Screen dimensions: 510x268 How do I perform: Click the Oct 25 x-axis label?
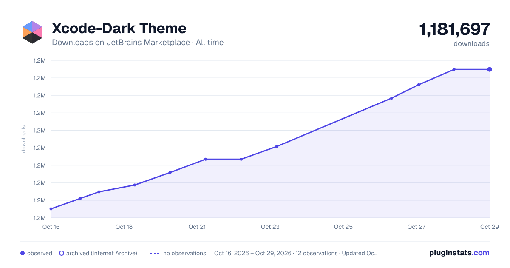(x=343, y=227)
